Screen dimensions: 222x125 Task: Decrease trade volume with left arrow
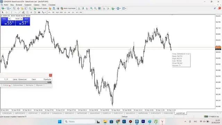pyautogui.click(x=9, y=19)
